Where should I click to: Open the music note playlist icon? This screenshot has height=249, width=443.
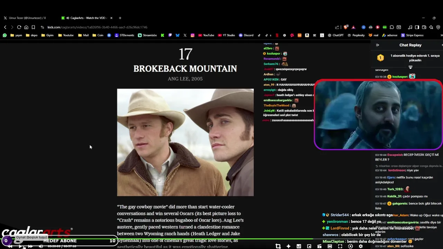point(410,27)
